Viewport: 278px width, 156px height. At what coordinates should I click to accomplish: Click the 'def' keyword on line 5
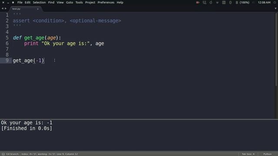(x=17, y=38)
